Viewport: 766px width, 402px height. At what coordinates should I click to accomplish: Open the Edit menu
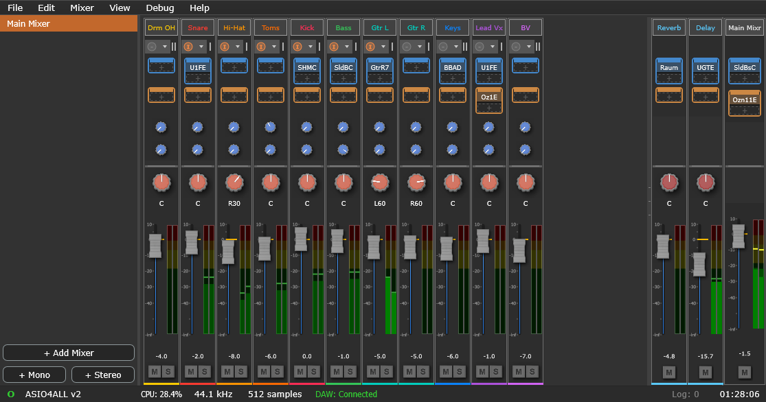pyautogui.click(x=47, y=8)
